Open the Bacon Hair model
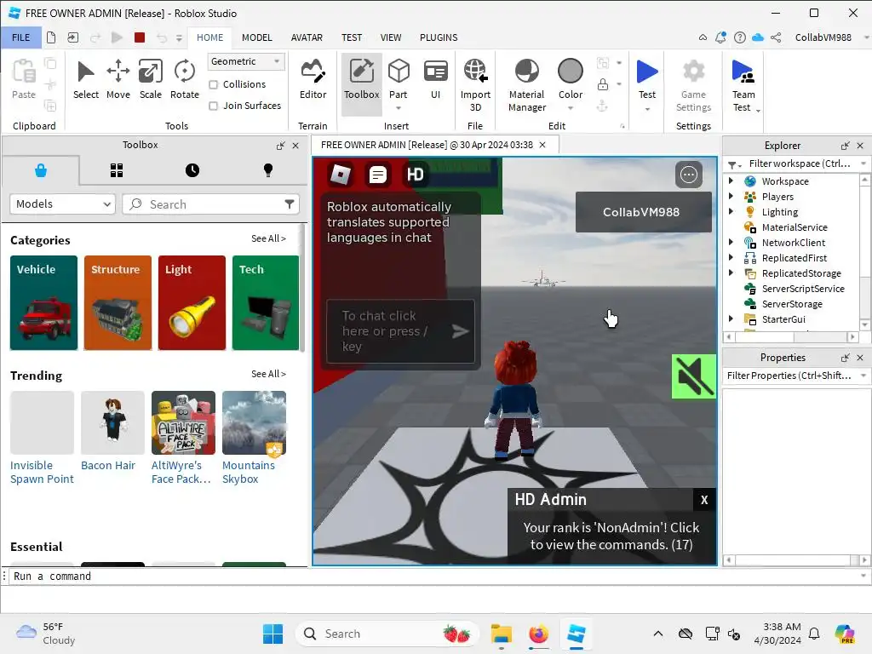This screenshot has height=654, width=872. click(x=112, y=432)
